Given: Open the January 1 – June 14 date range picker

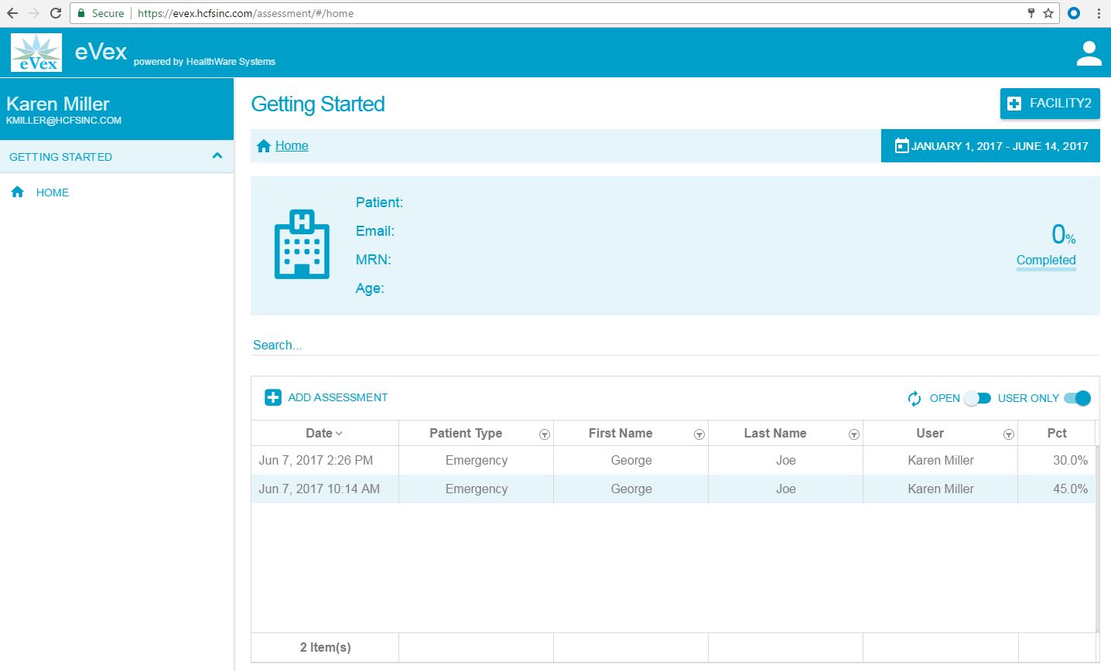Looking at the screenshot, I should click(990, 146).
